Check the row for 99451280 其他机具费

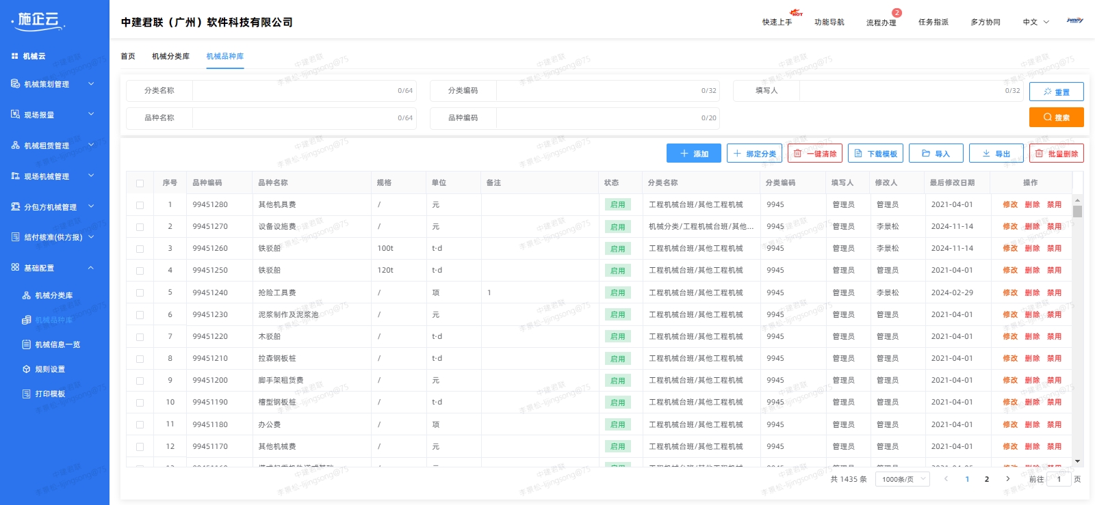tap(140, 205)
